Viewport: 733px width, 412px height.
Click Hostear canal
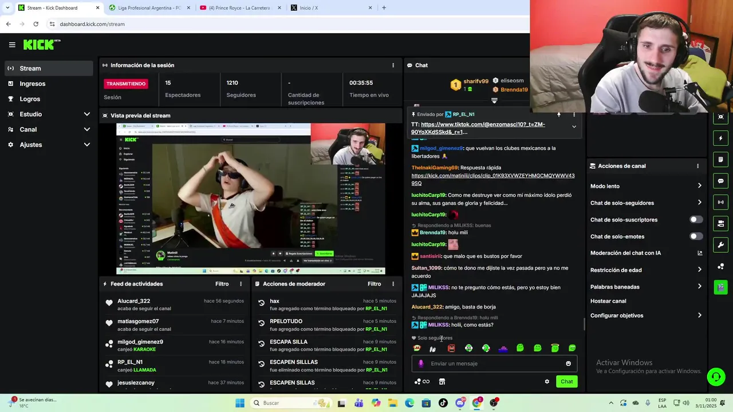coord(608,301)
